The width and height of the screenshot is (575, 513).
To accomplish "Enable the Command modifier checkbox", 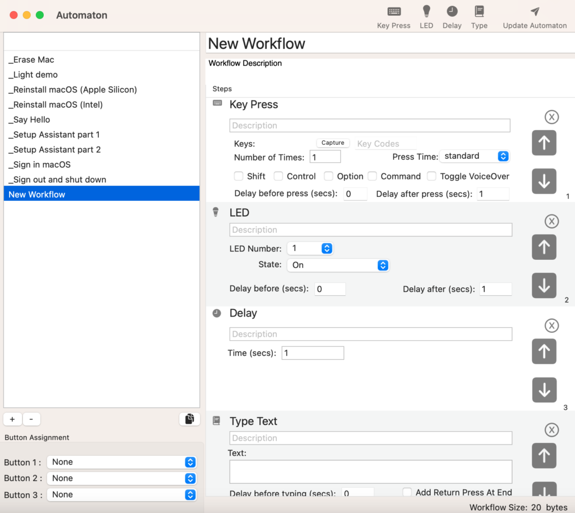I will (x=372, y=176).
